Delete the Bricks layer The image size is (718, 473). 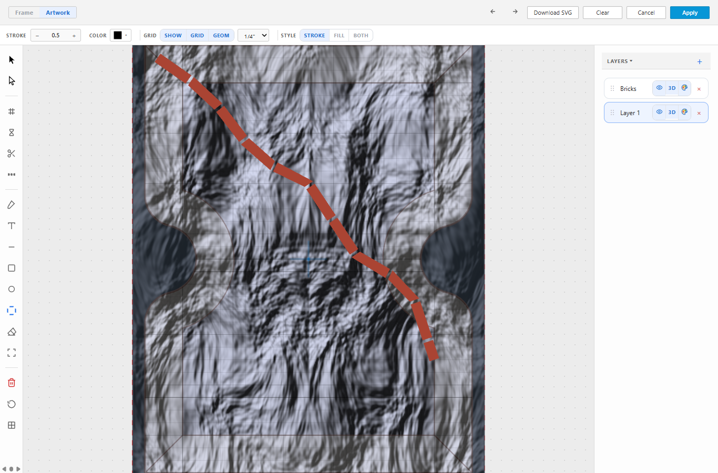tap(699, 89)
